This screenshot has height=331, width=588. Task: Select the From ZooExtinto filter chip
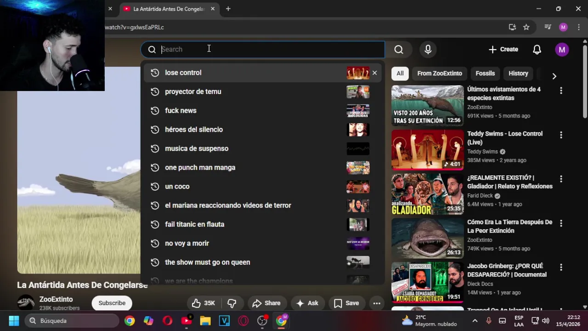(x=440, y=74)
